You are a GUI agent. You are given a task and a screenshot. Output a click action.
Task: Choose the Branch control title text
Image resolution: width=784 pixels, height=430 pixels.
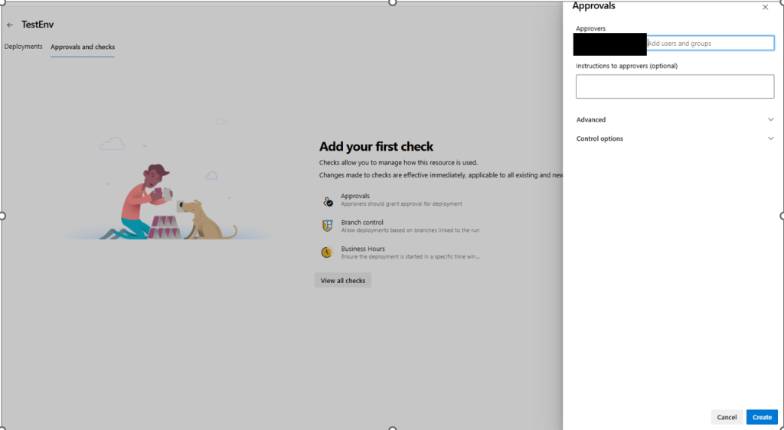click(362, 222)
